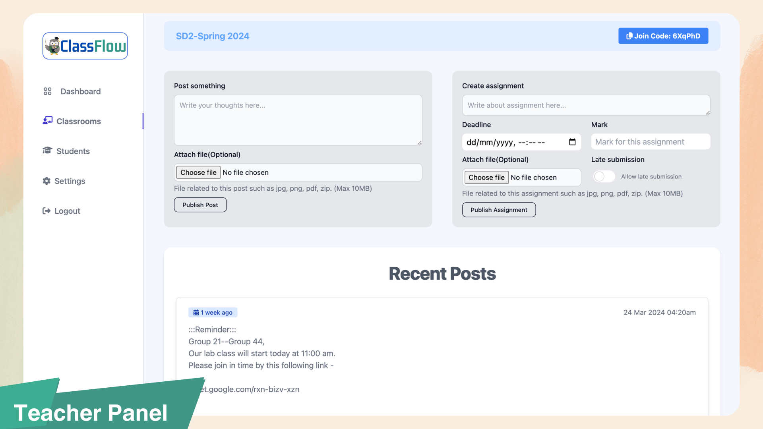Open Settings in the sidebar
The image size is (763, 429).
(x=70, y=181)
